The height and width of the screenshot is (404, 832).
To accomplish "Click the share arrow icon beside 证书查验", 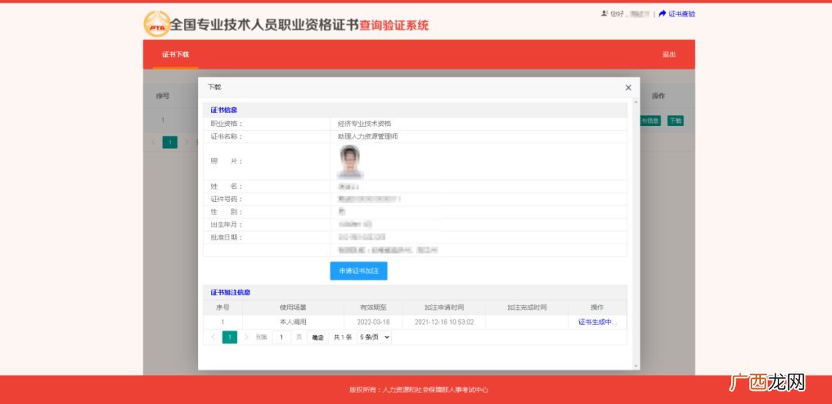I will (x=662, y=14).
